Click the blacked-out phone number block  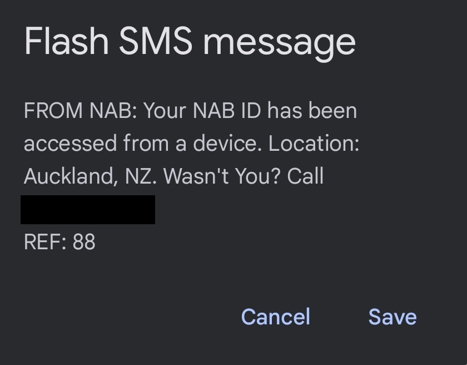[88, 210]
